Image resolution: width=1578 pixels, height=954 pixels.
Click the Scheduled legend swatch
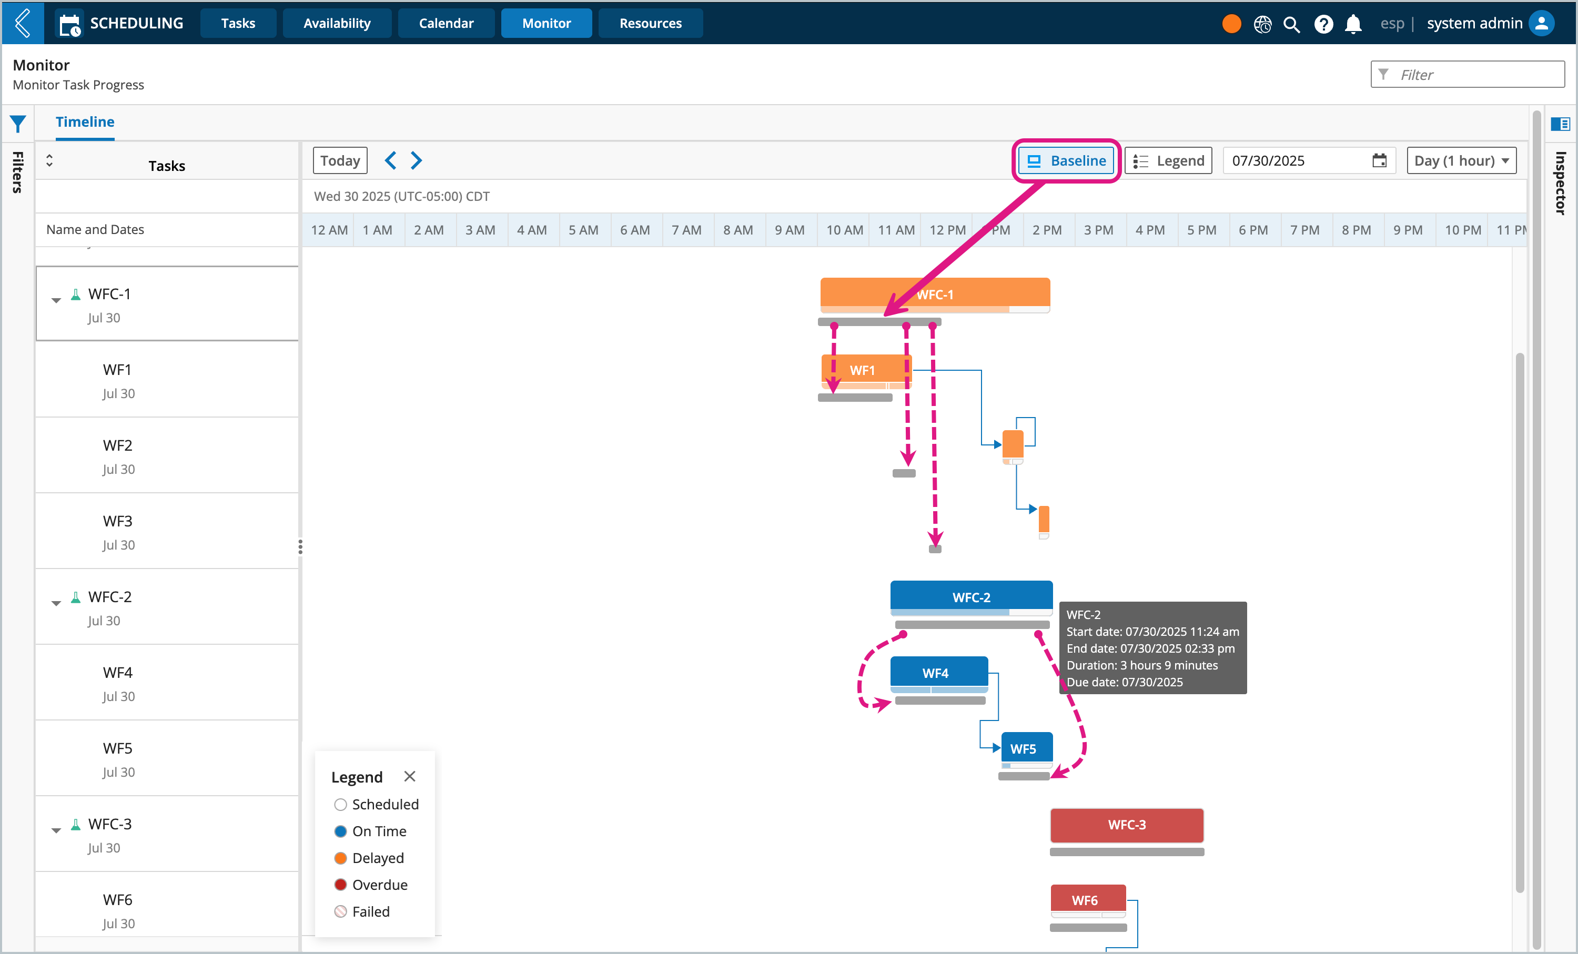point(341,804)
